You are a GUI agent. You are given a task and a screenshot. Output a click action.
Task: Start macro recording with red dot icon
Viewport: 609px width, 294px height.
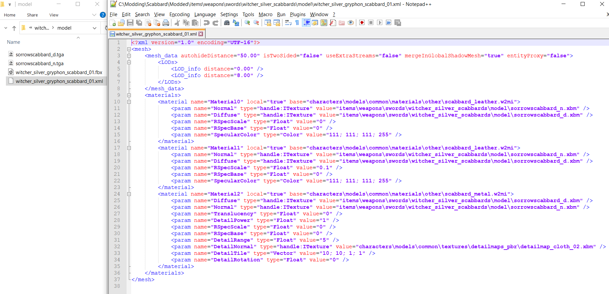pos(362,23)
